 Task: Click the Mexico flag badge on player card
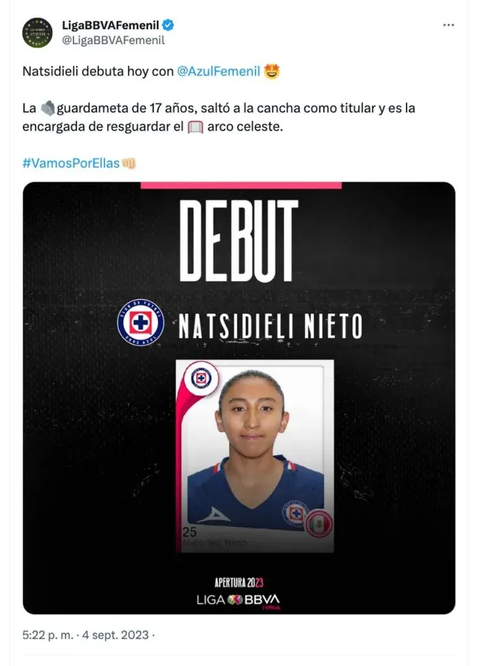[319, 524]
